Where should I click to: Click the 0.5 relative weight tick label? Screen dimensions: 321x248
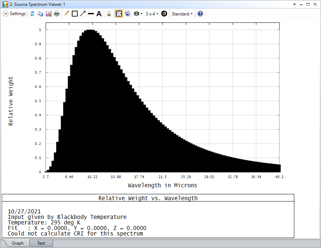tap(38, 101)
